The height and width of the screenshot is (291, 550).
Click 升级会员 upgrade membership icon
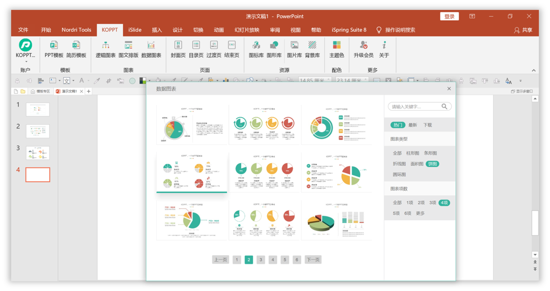click(x=363, y=45)
